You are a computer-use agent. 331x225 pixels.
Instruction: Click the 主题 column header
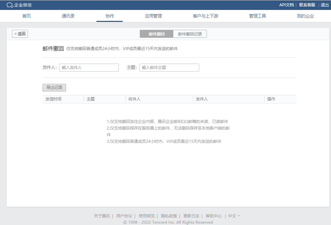click(x=91, y=99)
